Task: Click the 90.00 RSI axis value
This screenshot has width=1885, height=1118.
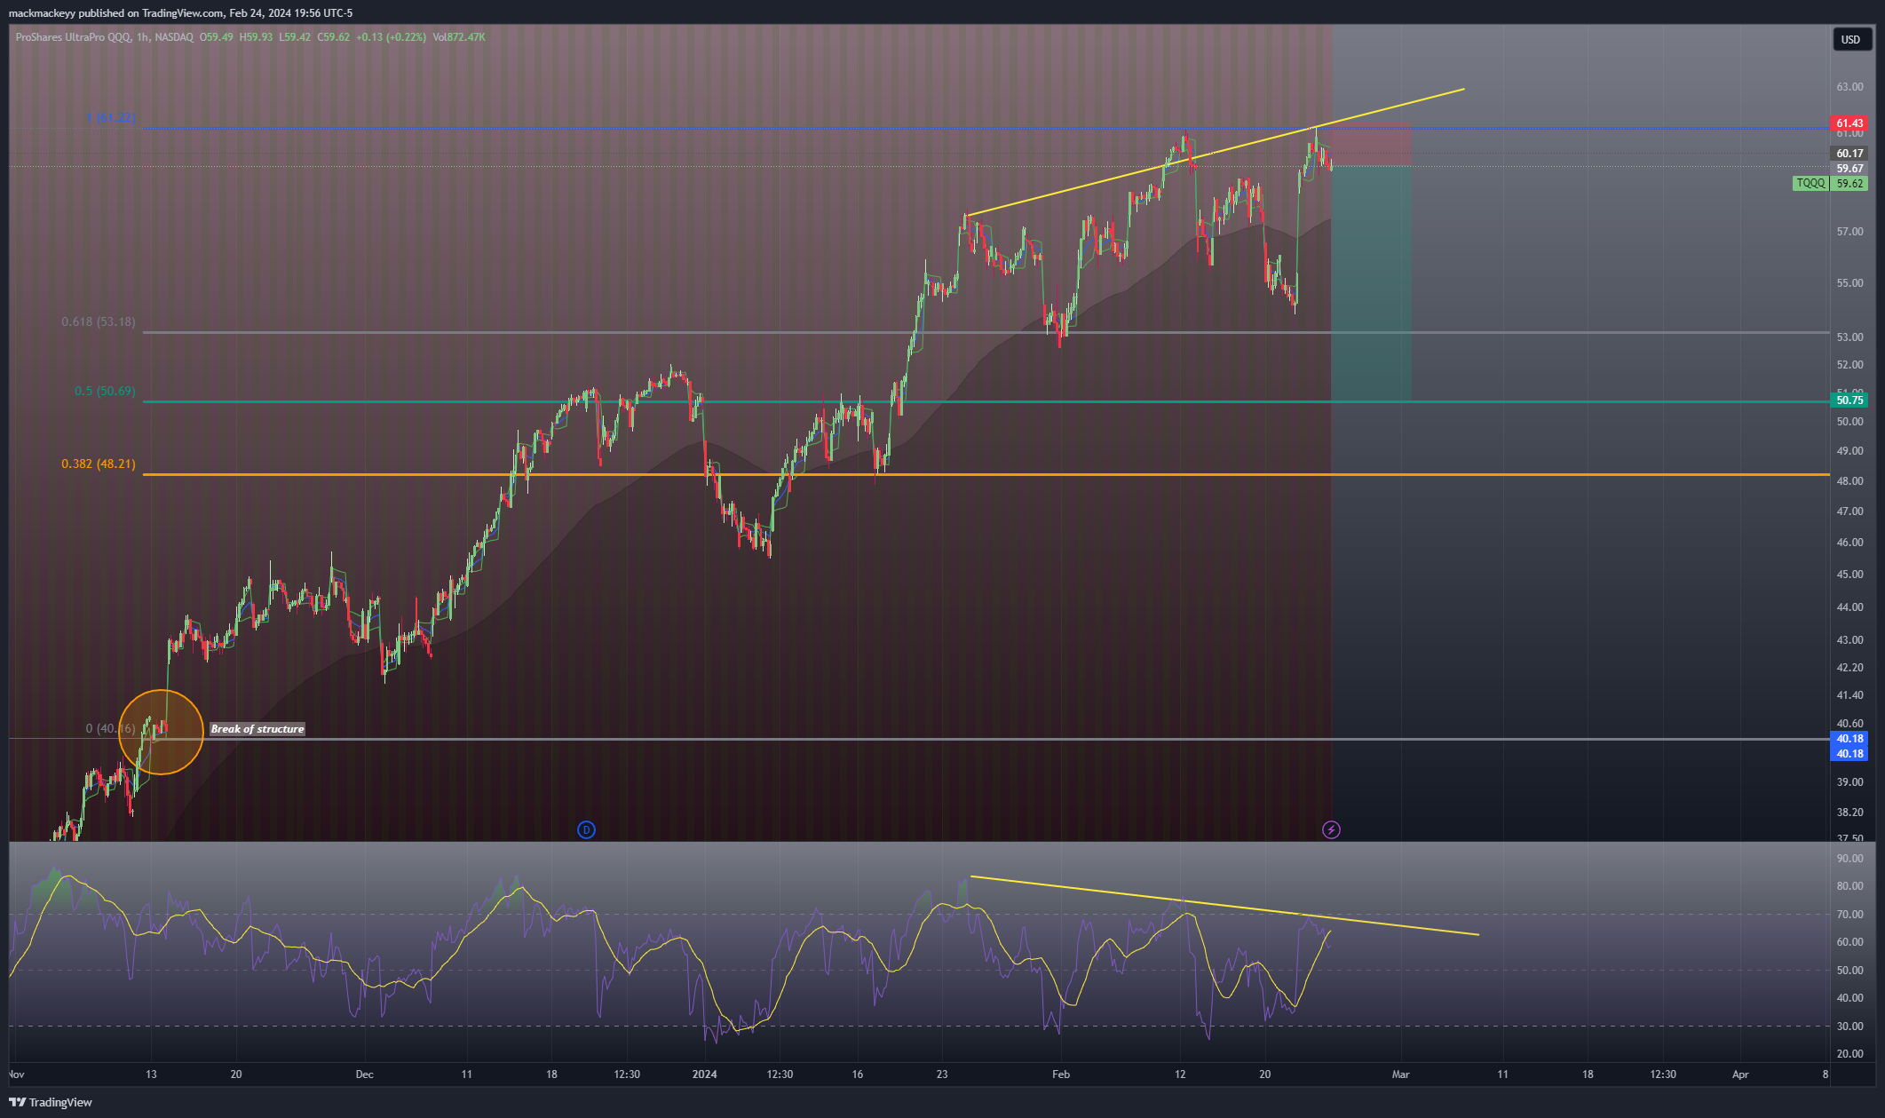Action: pyautogui.click(x=1849, y=859)
